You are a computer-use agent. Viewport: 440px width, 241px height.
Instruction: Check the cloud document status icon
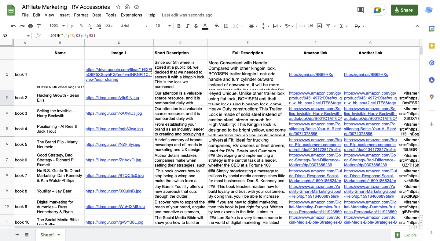tap(137, 7)
